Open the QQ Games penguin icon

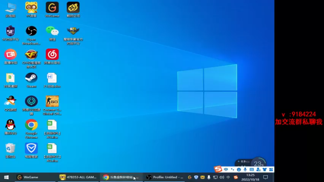click(x=11, y=104)
